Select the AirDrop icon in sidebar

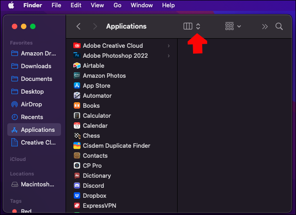pos(14,104)
